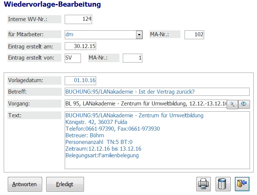257x195 pixels.
Task: Click into the Betreff text field
Action: click(x=157, y=92)
